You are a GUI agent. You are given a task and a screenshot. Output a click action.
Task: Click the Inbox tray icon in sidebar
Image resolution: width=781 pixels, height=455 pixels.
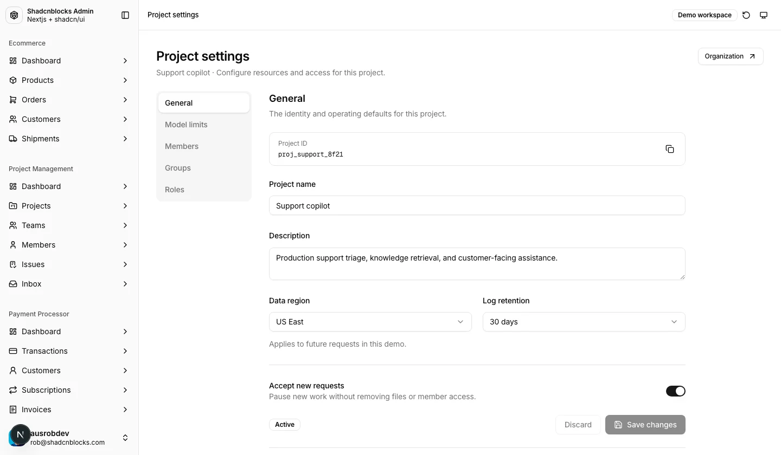13,284
